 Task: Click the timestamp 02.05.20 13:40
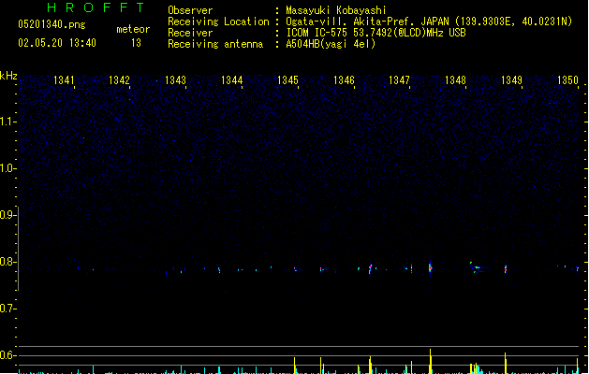click(57, 43)
